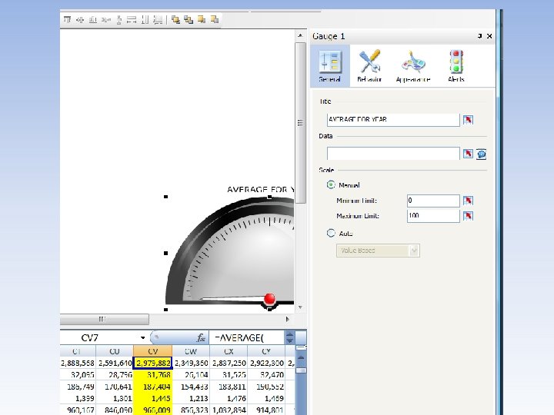The height and width of the screenshot is (415, 554).
Task: Select column header CT
Action: 78,351
